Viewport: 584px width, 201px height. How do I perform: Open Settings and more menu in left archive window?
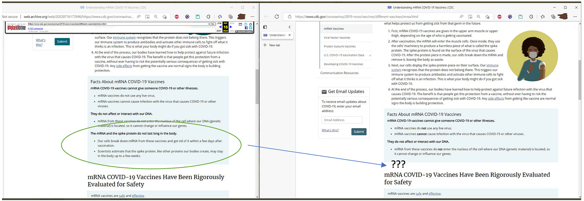click(x=253, y=17)
